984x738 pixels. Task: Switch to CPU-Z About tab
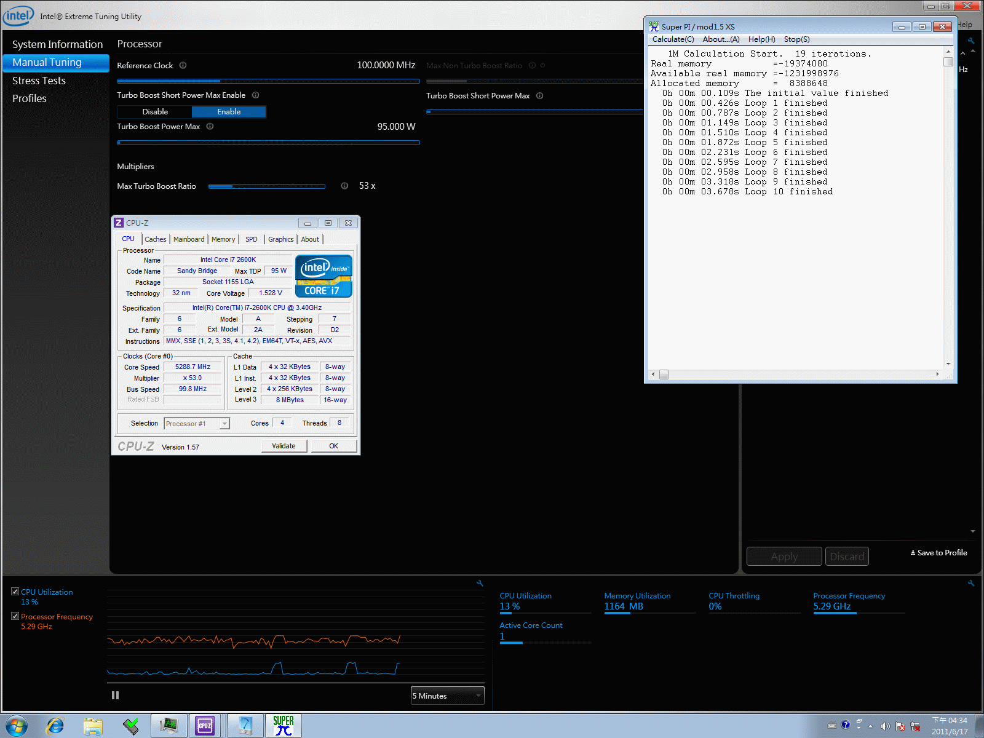(x=310, y=239)
